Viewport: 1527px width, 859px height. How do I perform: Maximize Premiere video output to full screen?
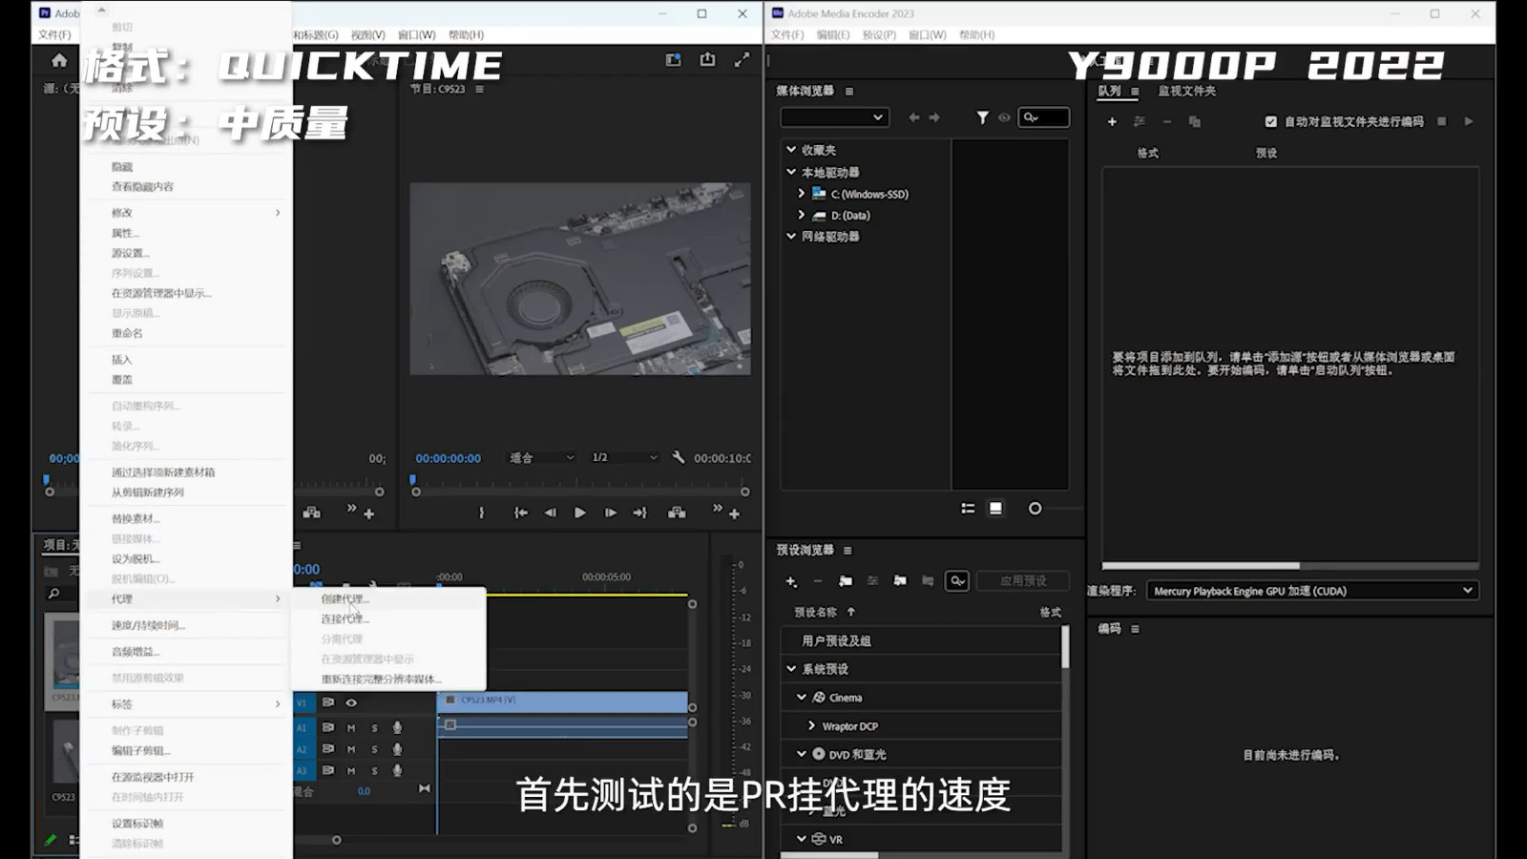pyautogui.click(x=742, y=59)
